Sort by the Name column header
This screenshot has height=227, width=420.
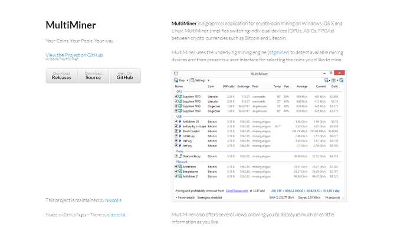point(179,86)
